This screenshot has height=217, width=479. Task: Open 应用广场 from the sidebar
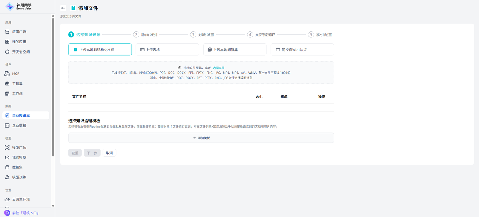(x=19, y=32)
